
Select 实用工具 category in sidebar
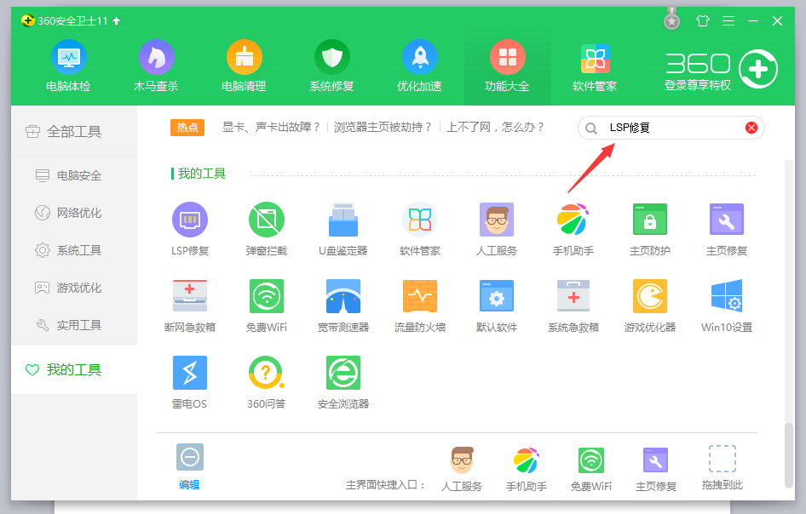coord(74,325)
